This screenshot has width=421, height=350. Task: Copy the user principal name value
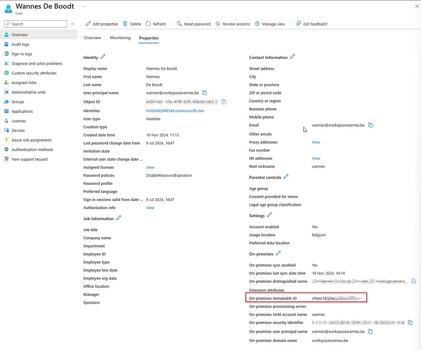click(205, 93)
